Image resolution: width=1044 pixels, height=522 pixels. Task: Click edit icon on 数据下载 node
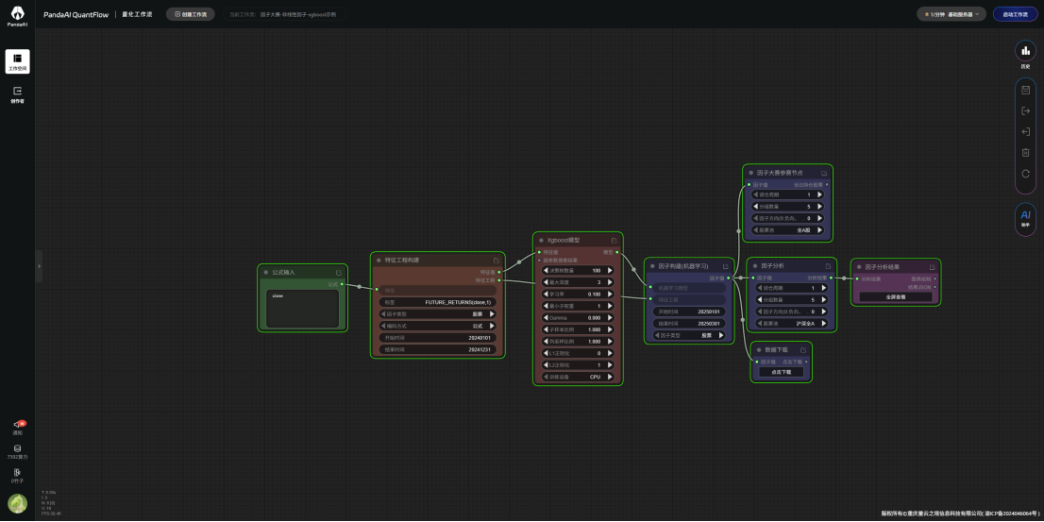pyautogui.click(x=803, y=349)
